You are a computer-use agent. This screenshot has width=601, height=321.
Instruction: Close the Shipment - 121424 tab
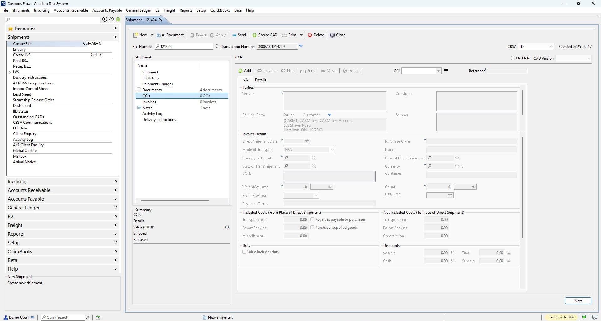[x=161, y=20]
